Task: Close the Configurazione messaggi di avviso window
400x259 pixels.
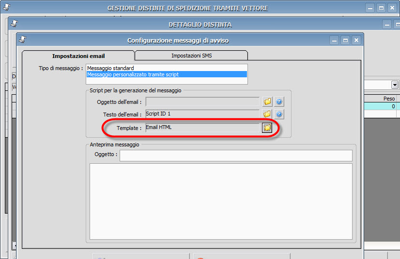Action: (356, 40)
